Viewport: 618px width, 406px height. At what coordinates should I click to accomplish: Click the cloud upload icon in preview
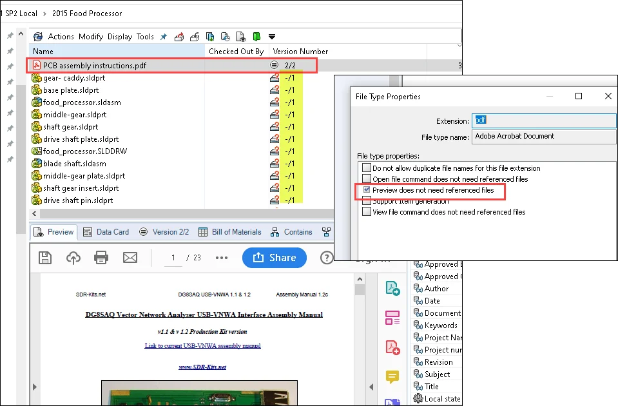click(x=73, y=258)
